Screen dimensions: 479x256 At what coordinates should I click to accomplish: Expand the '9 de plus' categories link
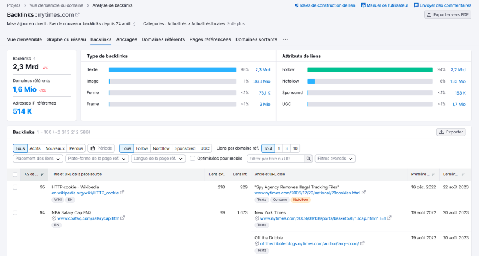[x=236, y=24]
